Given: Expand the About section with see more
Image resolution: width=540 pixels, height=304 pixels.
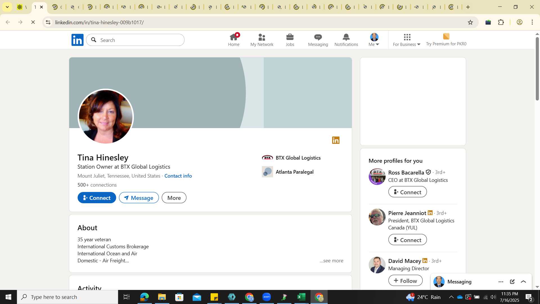Looking at the screenshot, I should pyautogui.click(x=331, y=261).
